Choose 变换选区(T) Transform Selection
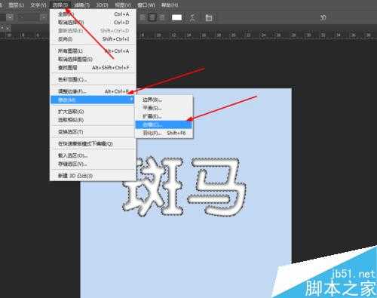Image resolution: width=377 pixels, height=298 pixels. point(93,131)
